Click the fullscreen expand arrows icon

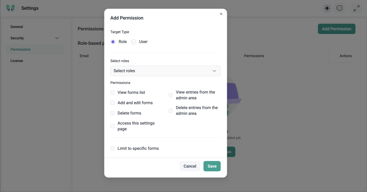click(x=357, y=8)
